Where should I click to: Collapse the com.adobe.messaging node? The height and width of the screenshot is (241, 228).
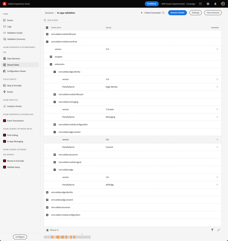click(x=55, y=102)
